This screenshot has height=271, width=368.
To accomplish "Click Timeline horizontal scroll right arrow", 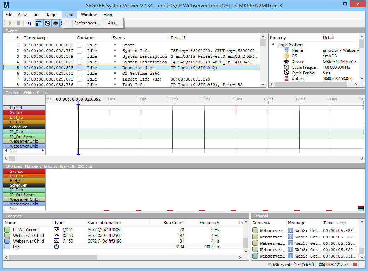I will point(362,158).
